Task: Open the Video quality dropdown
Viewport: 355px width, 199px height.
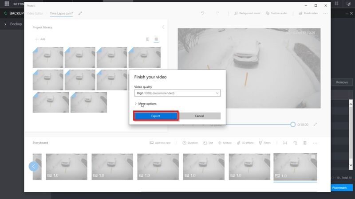Action: point(177,93)
